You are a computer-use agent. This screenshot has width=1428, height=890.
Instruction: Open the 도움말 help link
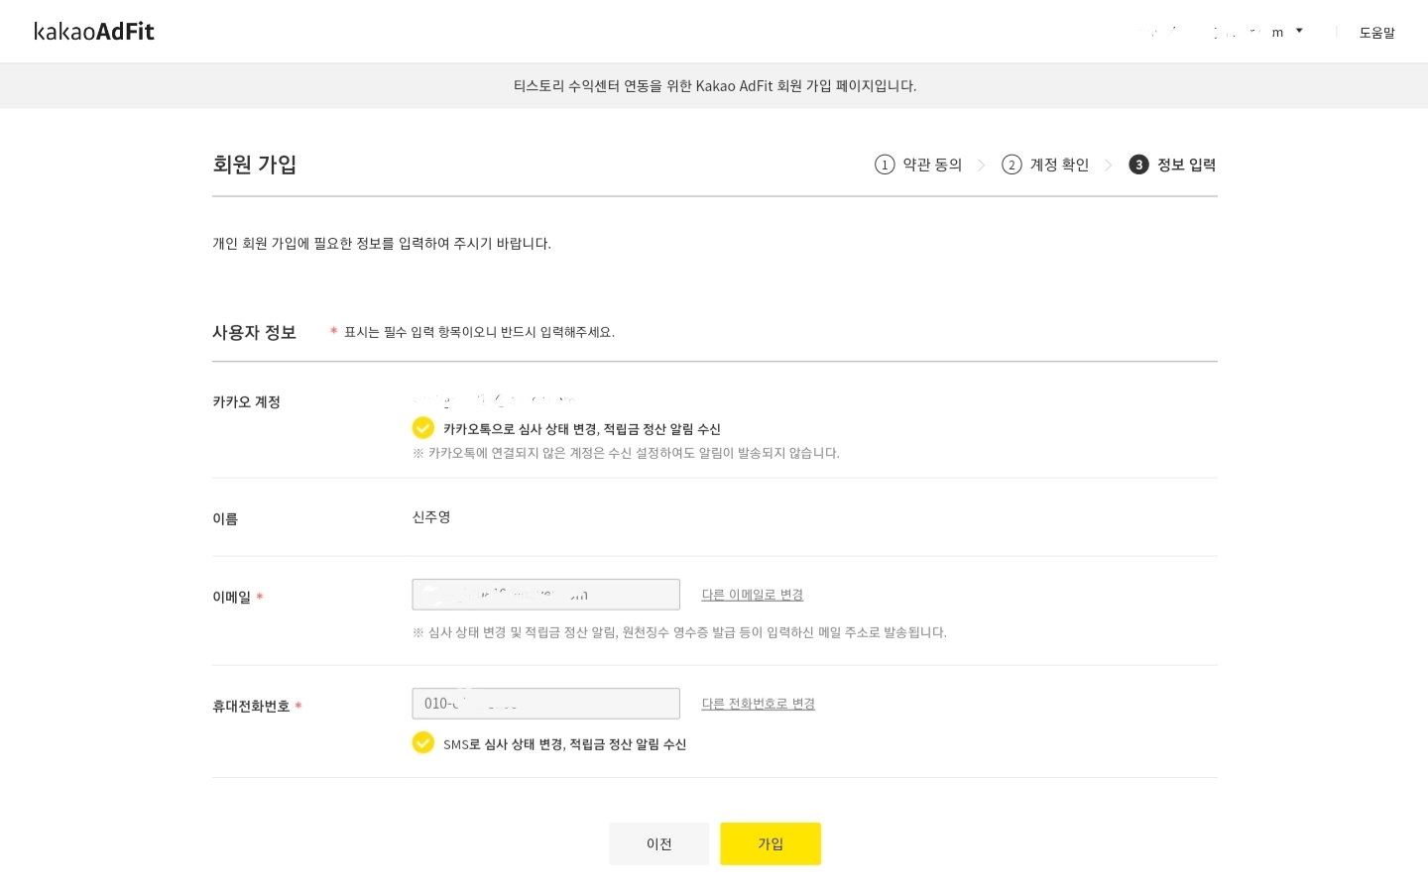pos(1376,33)
